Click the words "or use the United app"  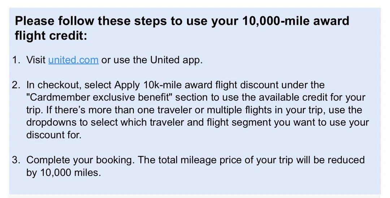pos(152,60)
